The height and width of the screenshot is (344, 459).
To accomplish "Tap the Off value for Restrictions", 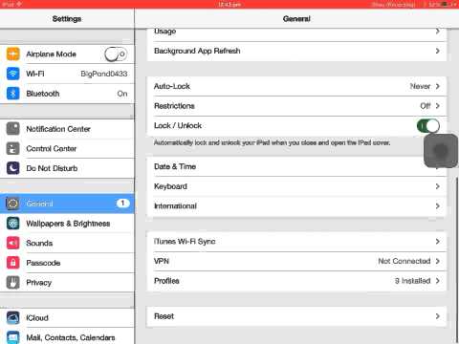I will pyautogui.click(x=426, y=106).
